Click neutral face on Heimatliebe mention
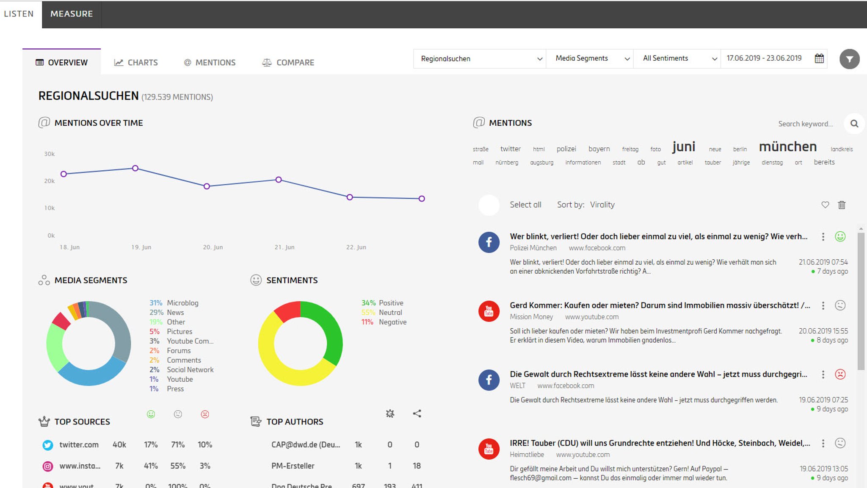 click(x=840, y=443)
